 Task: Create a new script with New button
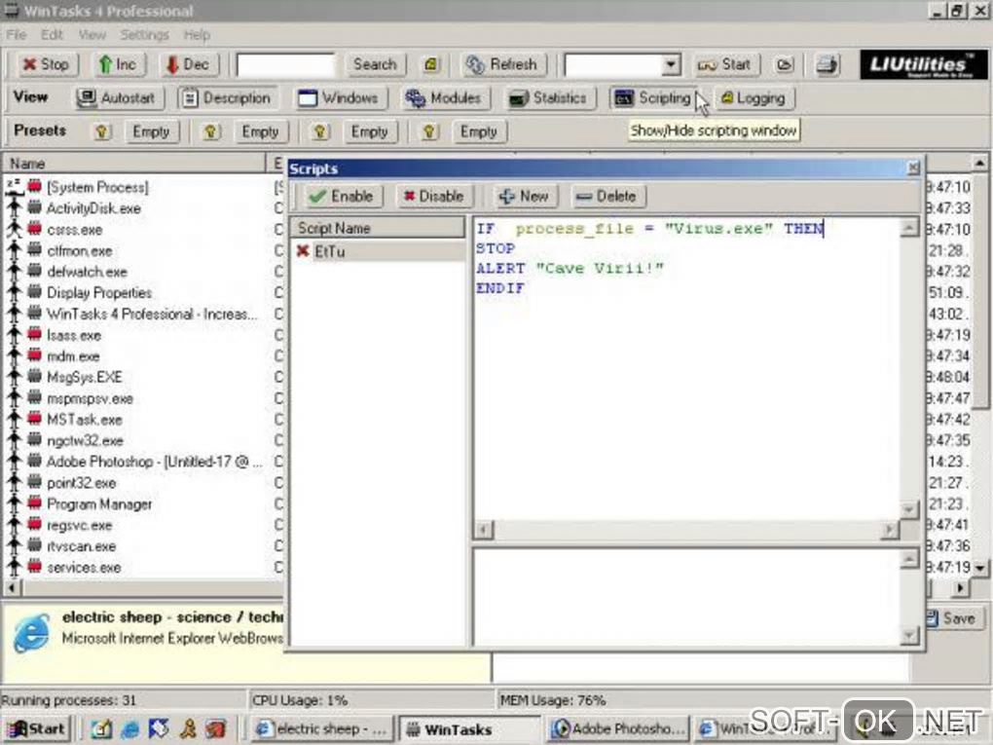pyautogui.click(x=524, y=196)
